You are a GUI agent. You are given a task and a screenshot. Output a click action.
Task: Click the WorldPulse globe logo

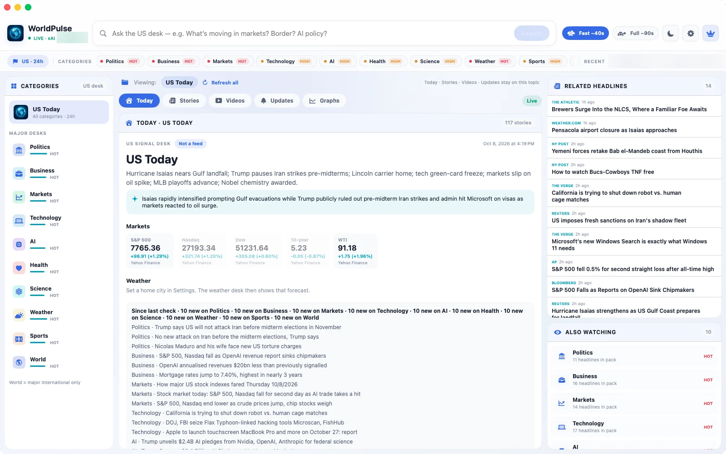pyautogui.click(x=15, y=33)
